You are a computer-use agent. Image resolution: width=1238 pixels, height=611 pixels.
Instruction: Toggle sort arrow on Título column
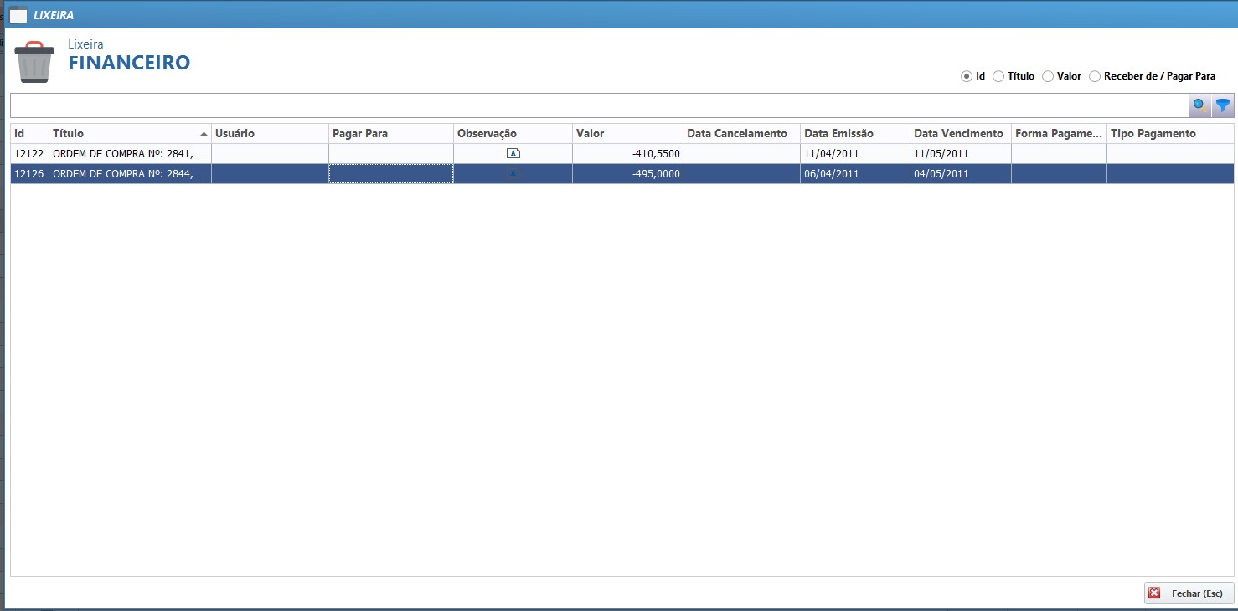tap(204, 134)
